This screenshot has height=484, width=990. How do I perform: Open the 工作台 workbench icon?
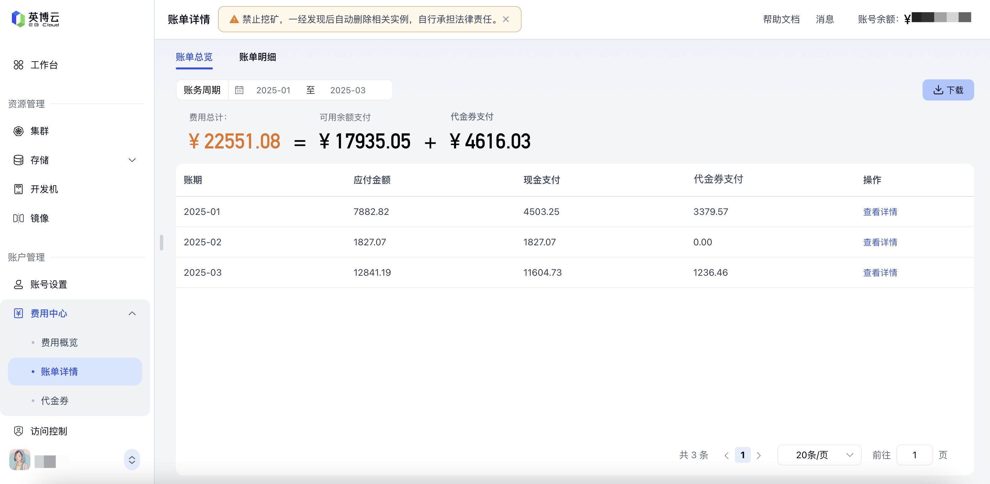coord(18,65)
